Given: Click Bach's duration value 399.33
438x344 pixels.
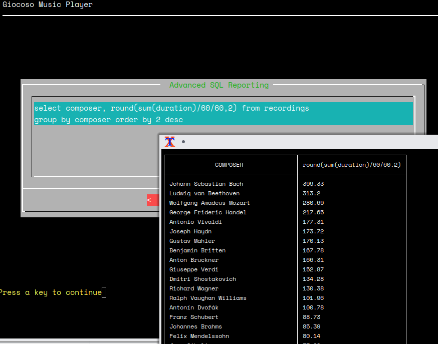Looking at the screenshot, I should pyautogui.click(x=313, y=183).
